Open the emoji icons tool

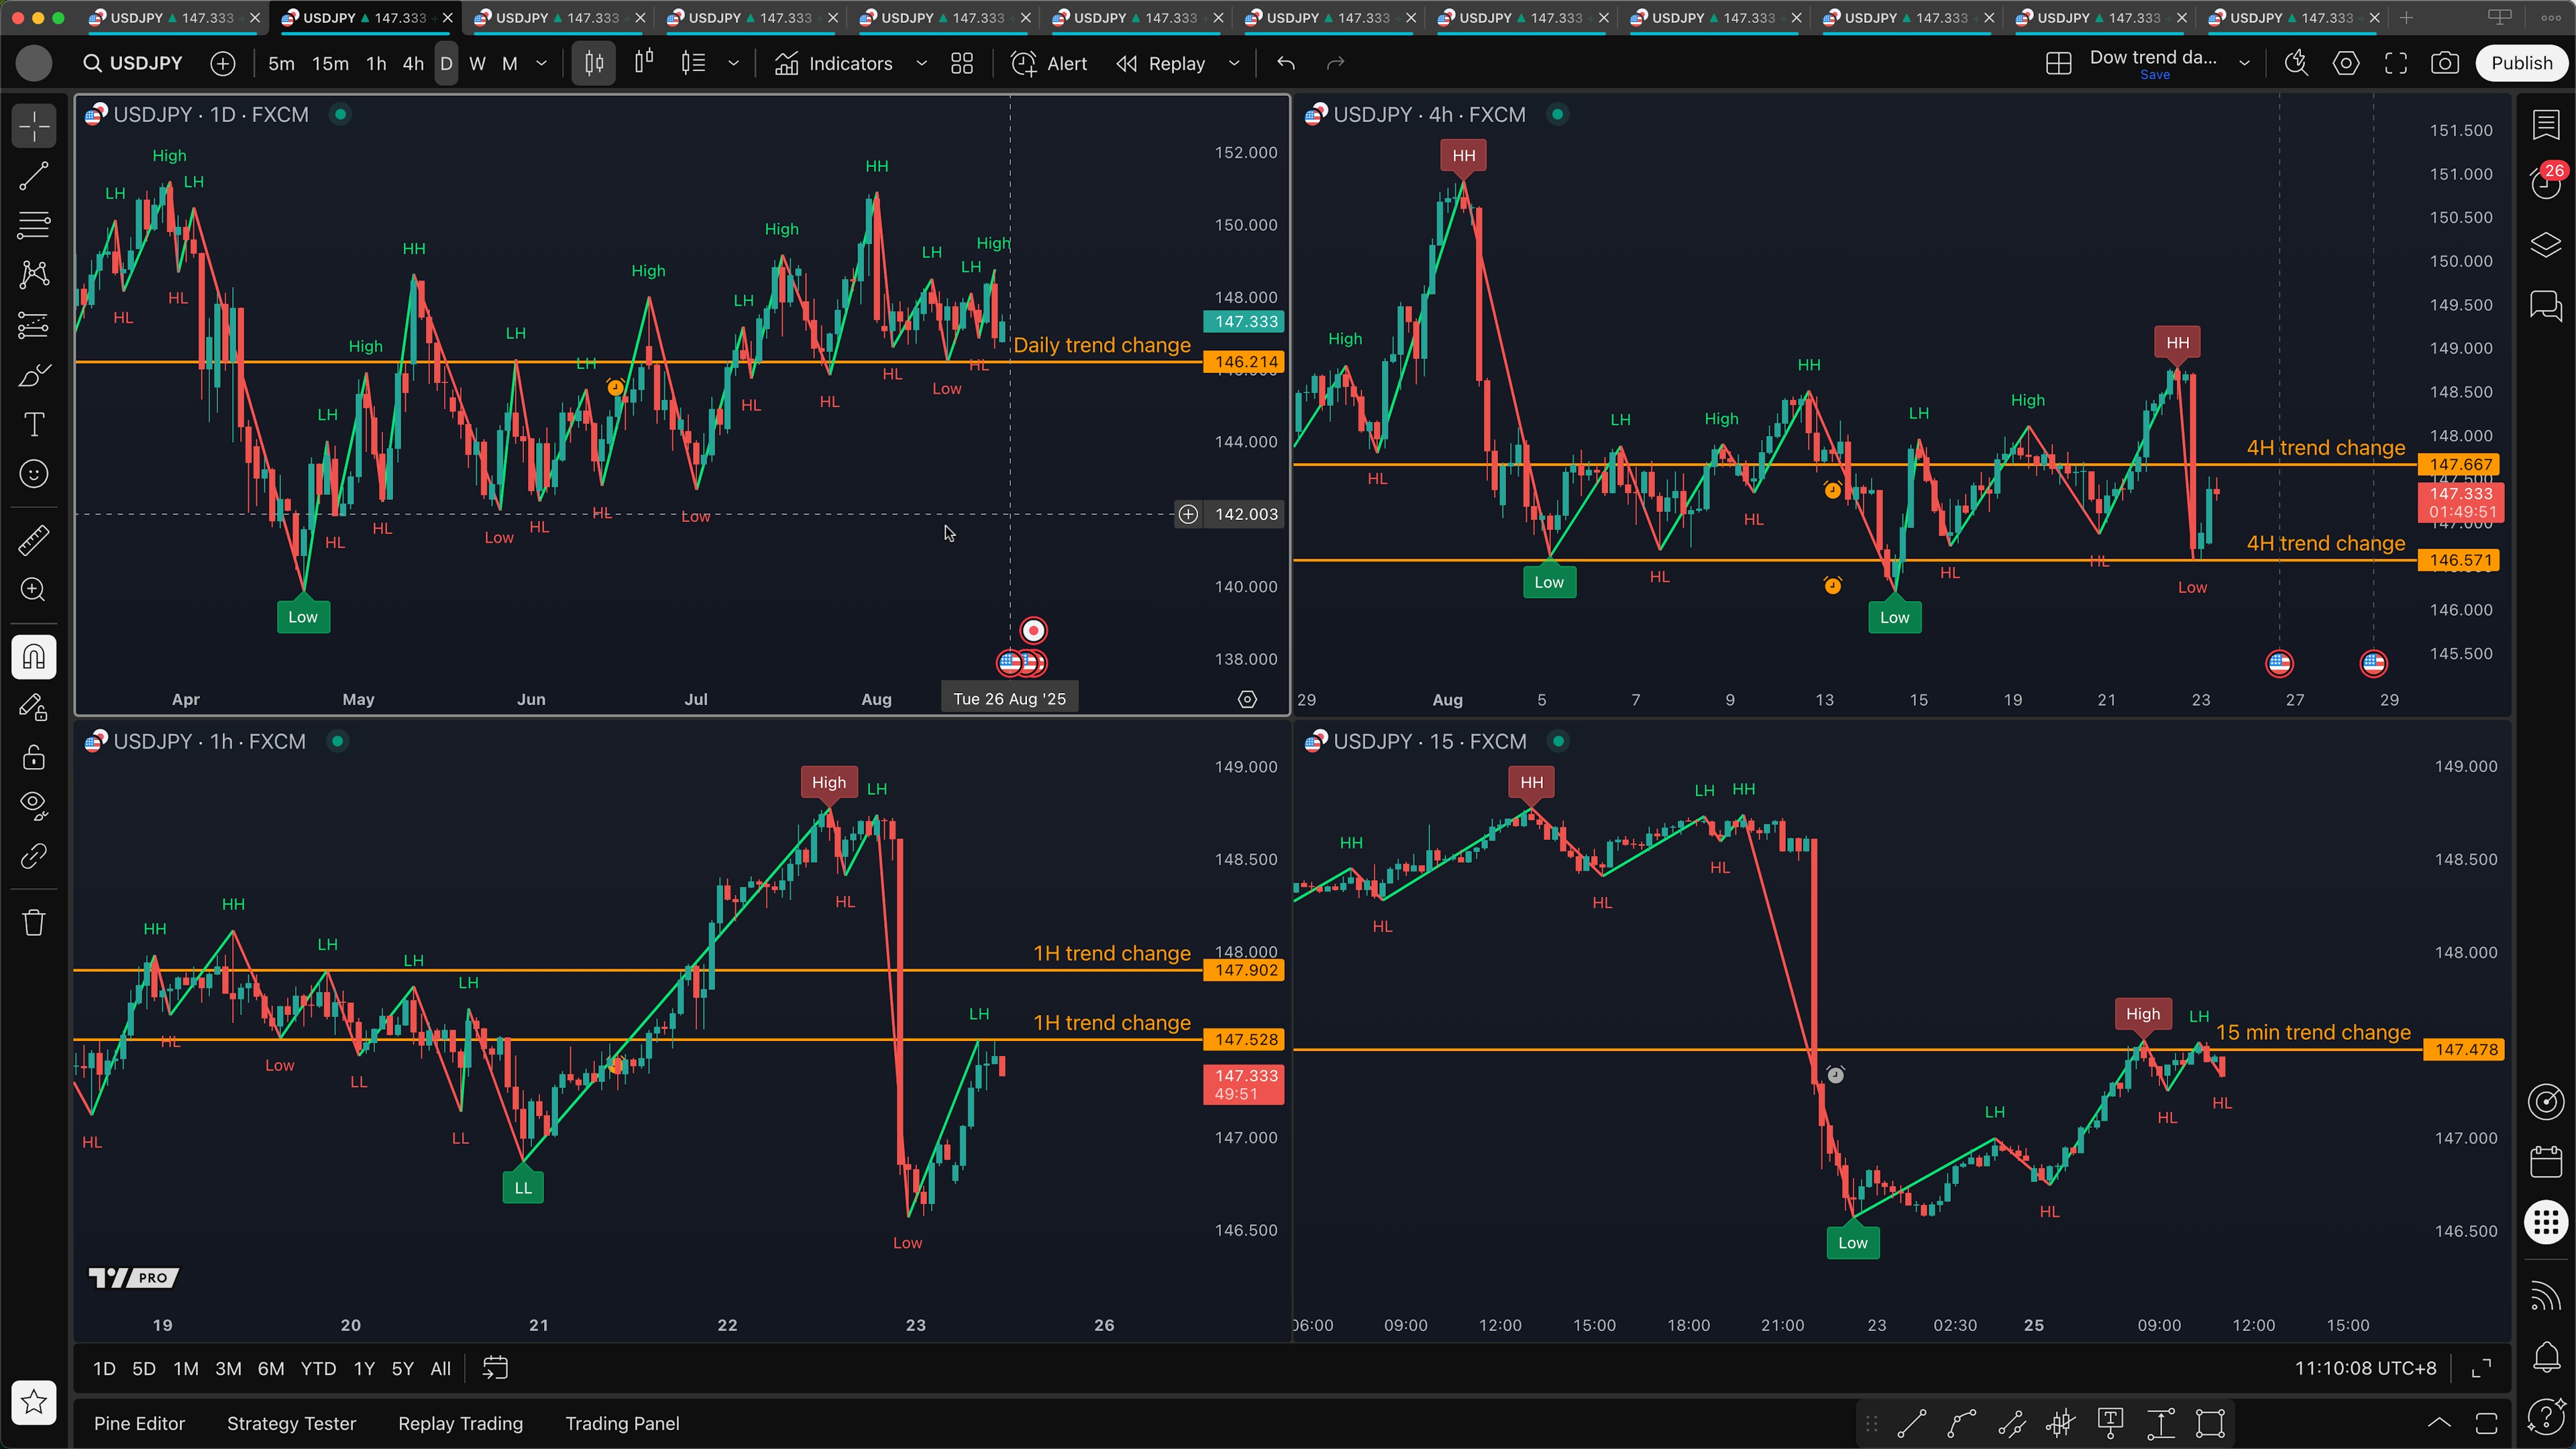[34, 474]
